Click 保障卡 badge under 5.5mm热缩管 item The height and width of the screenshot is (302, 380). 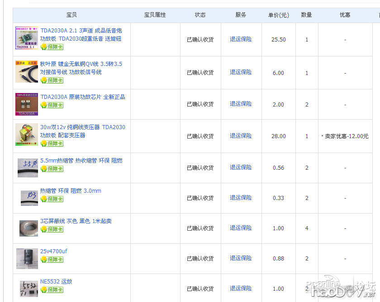point(52,169)
